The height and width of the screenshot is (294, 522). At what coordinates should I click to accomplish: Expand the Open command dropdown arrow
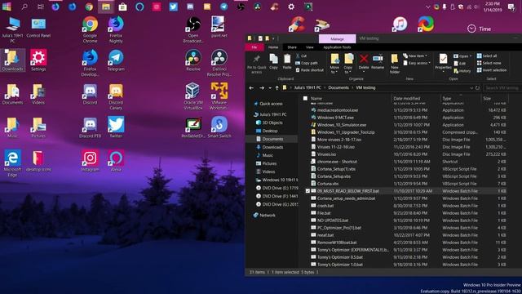(470, 56)
